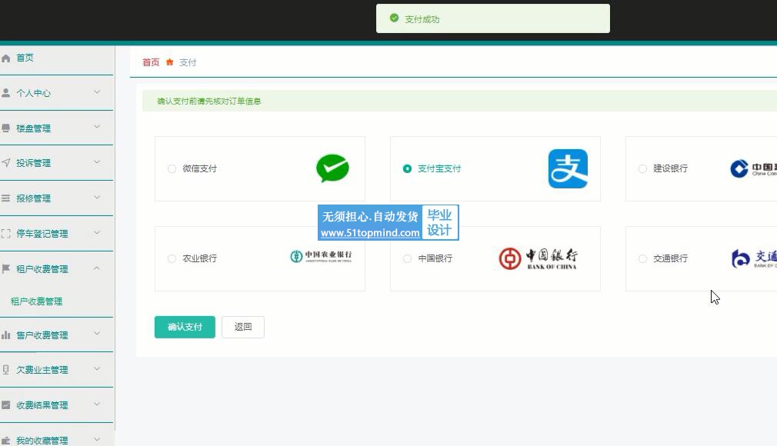Click the Alipay blue logo
This screenshot has width=777, height=446.
[568, 168]
